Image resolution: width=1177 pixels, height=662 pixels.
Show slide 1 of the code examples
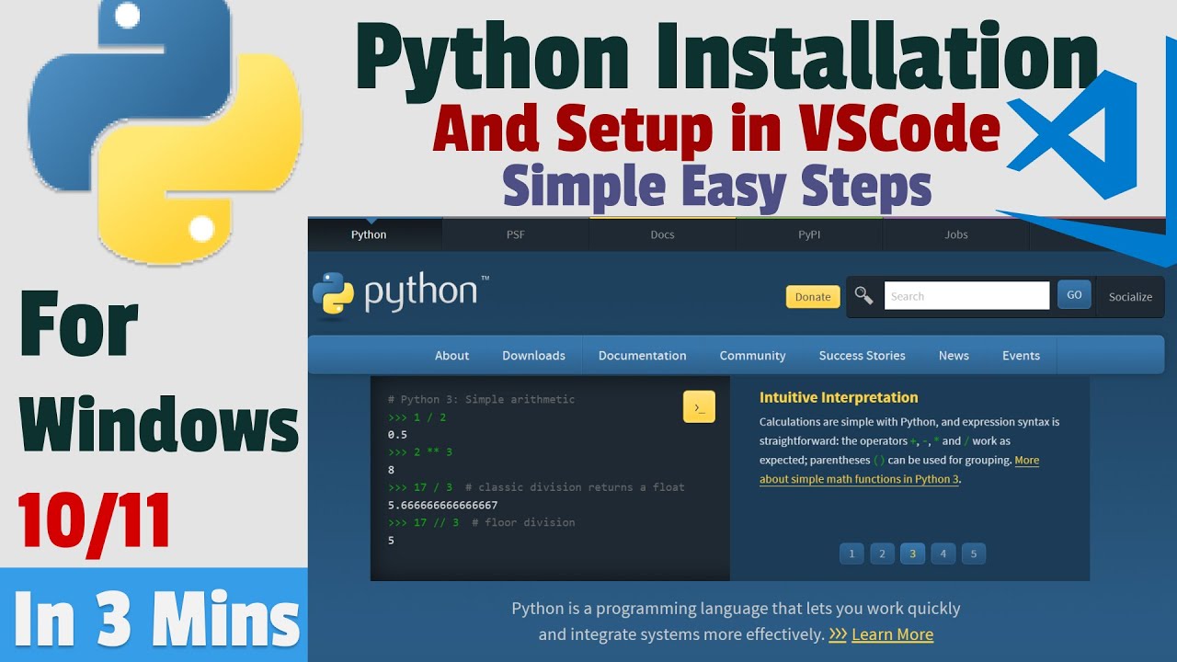click(x=851, y=554)
